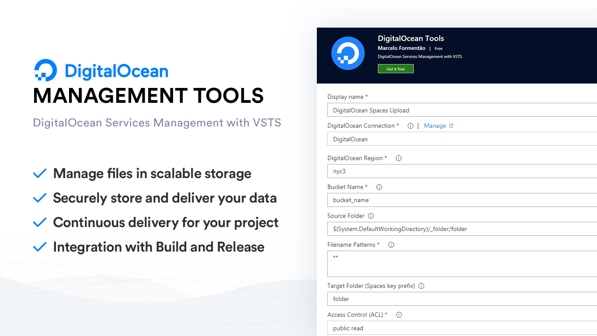This screenshot has height=336, width=597.
Task: Click the Display name input field
Action: (x=462, y=110)
